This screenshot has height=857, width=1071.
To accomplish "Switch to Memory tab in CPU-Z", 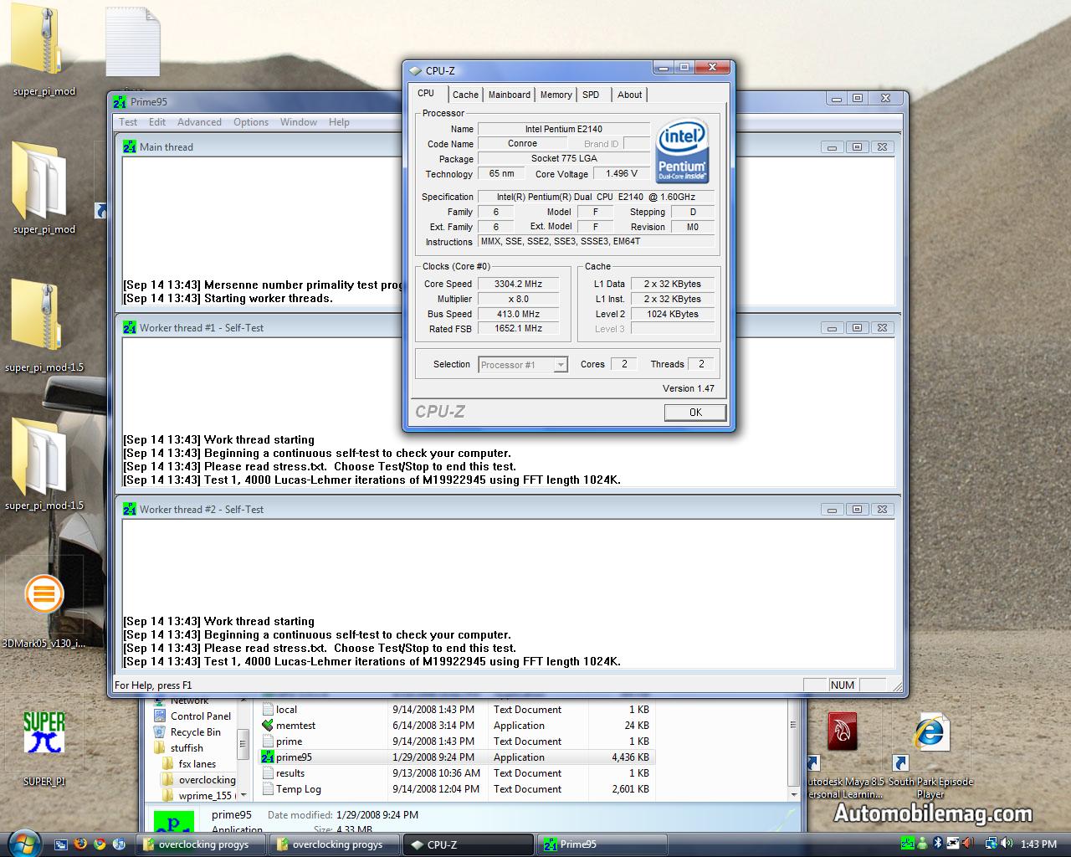I will pos(556,95).
